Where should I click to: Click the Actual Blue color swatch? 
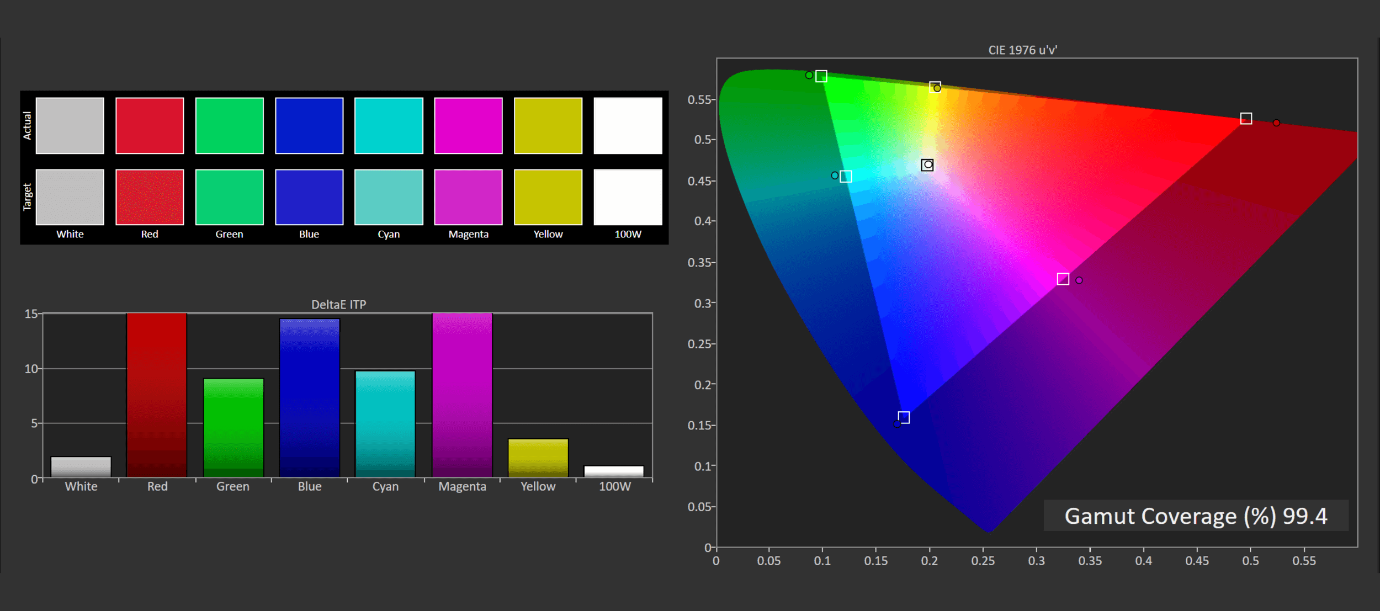pyautogui.click(x=309, y=126)
